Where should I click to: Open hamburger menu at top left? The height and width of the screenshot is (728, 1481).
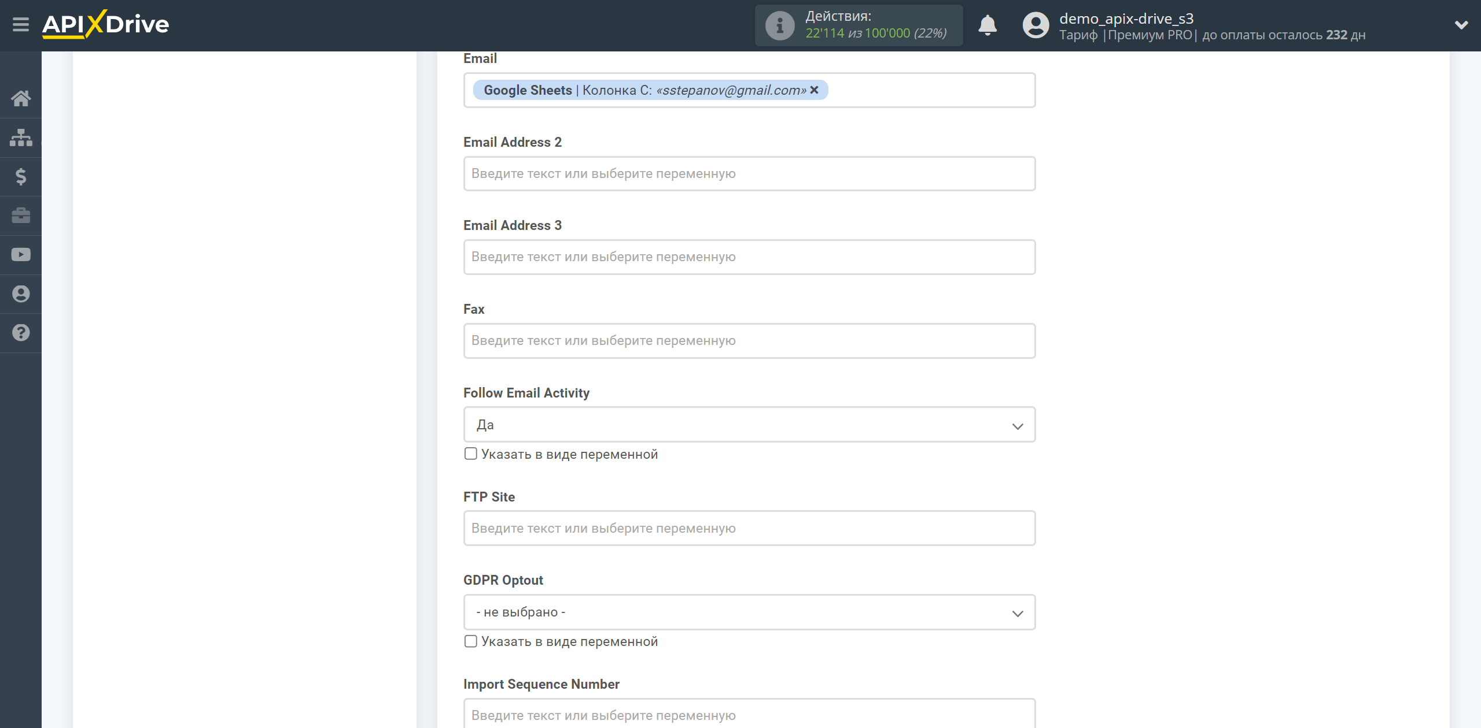point(20,24)
